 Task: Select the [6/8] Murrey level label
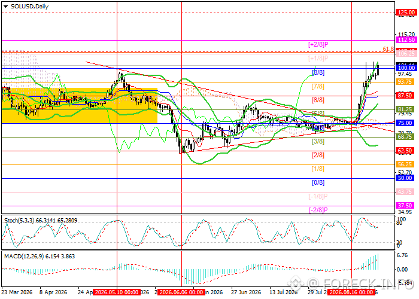[318, 100]
